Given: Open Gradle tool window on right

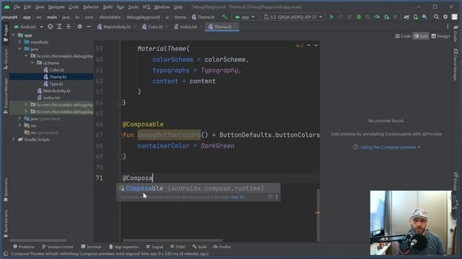Looking at the screenshot, I should pyautogui.click(x=456, y=34).
